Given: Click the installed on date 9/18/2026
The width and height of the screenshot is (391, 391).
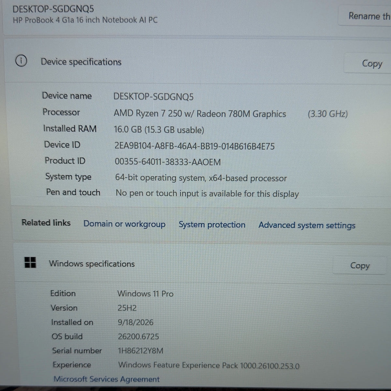Looking at the screenshot, I should 136,322.
